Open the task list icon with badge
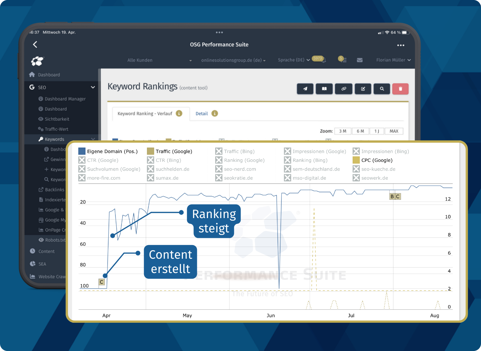 pyautogui.click(x=343, y=59)
